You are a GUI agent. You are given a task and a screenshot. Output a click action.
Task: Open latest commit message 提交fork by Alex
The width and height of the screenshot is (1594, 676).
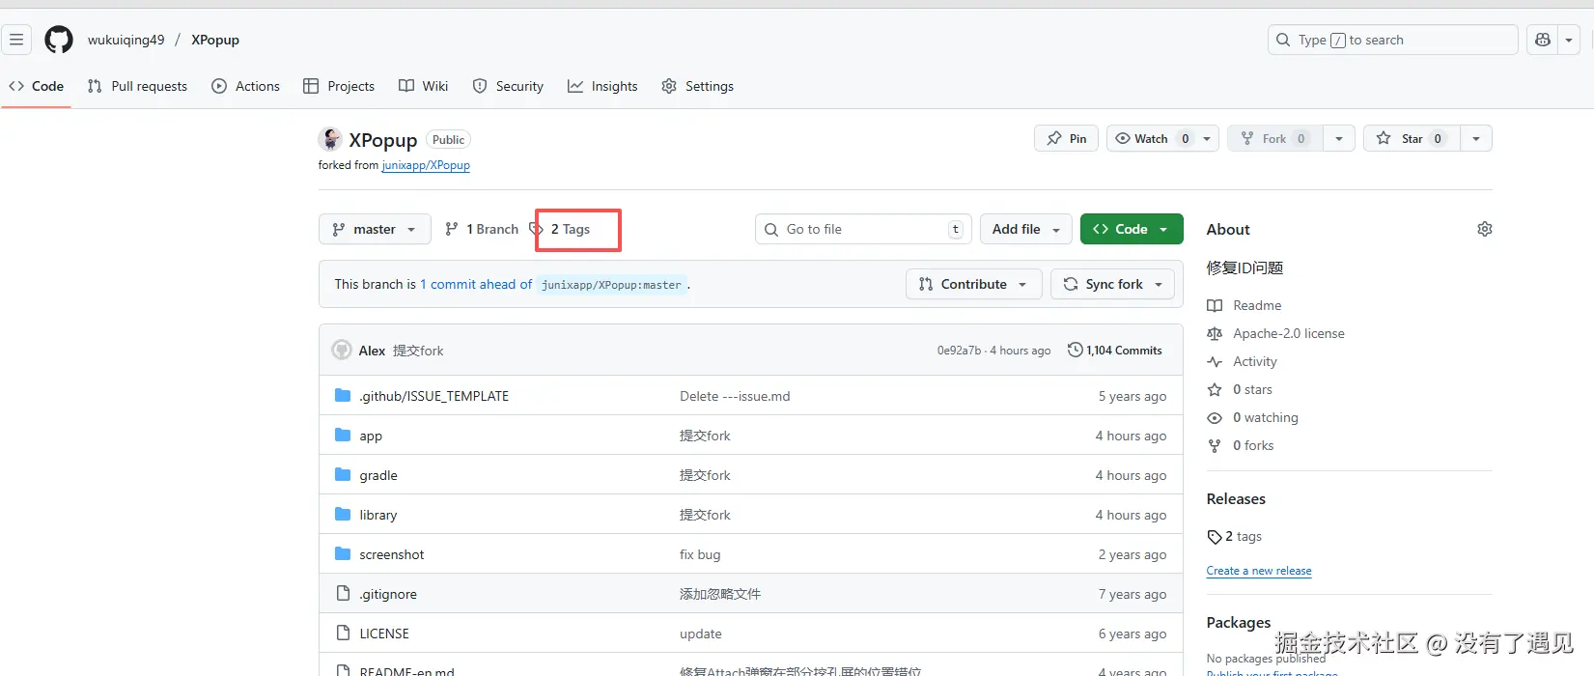[418, 351]
